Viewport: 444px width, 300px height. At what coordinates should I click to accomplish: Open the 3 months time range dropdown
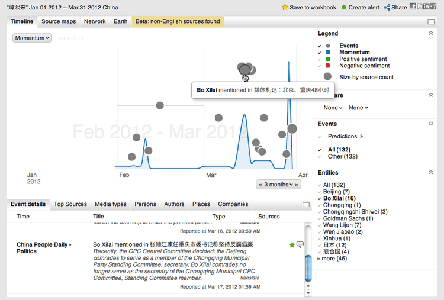[278, 185]
